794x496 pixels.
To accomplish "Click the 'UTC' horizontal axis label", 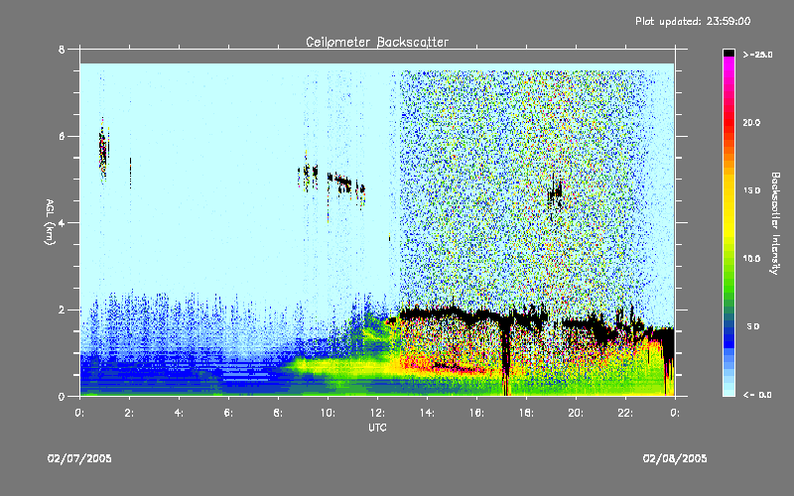I will coord(377,428).
